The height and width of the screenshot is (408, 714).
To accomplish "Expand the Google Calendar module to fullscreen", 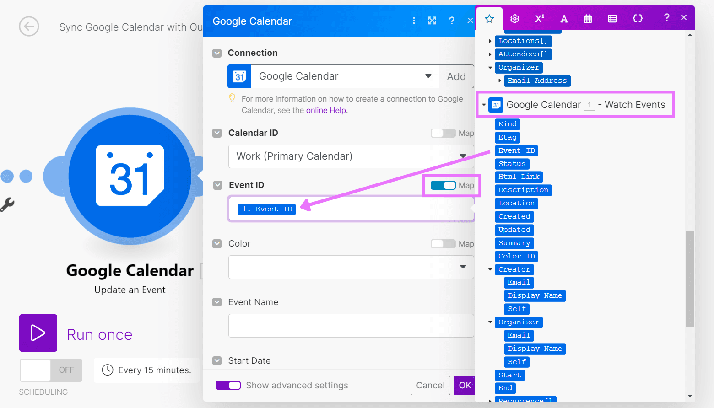I will [x=432, y=21].
